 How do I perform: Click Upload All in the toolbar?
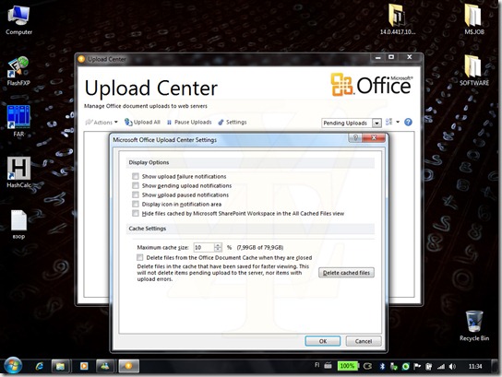point(142,123)
